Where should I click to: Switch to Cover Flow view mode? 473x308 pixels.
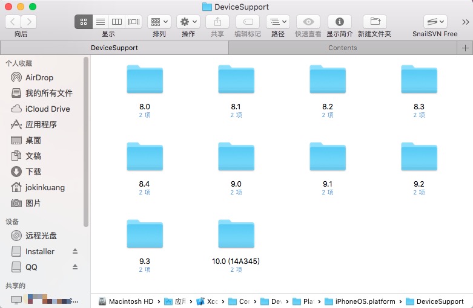coord(134,22)
